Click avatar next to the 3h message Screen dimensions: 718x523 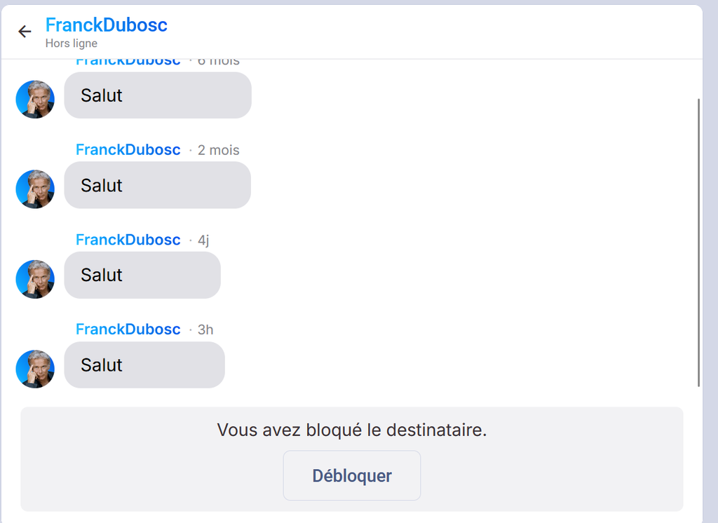(35, 369)
